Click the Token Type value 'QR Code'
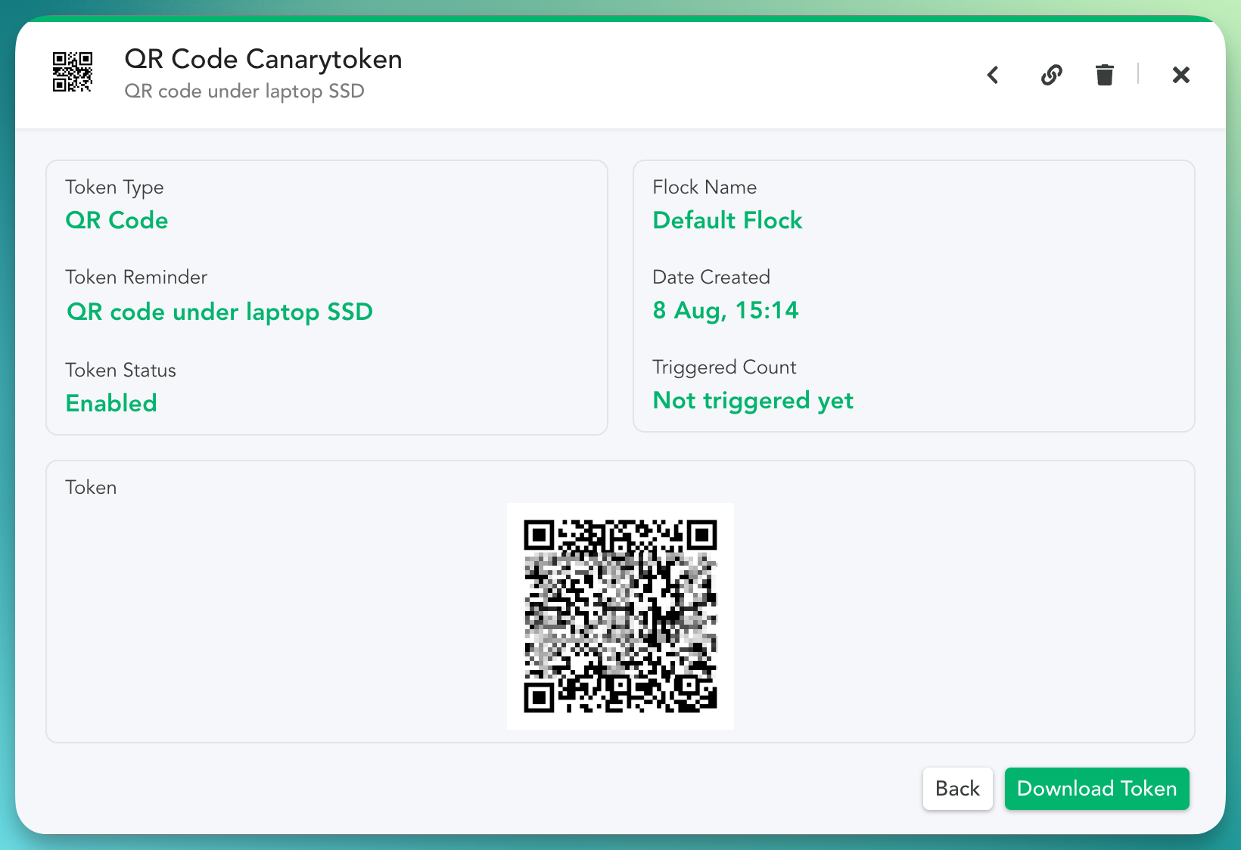The height and width of the screenshot is (850, 1241). (x=117, y=220)
